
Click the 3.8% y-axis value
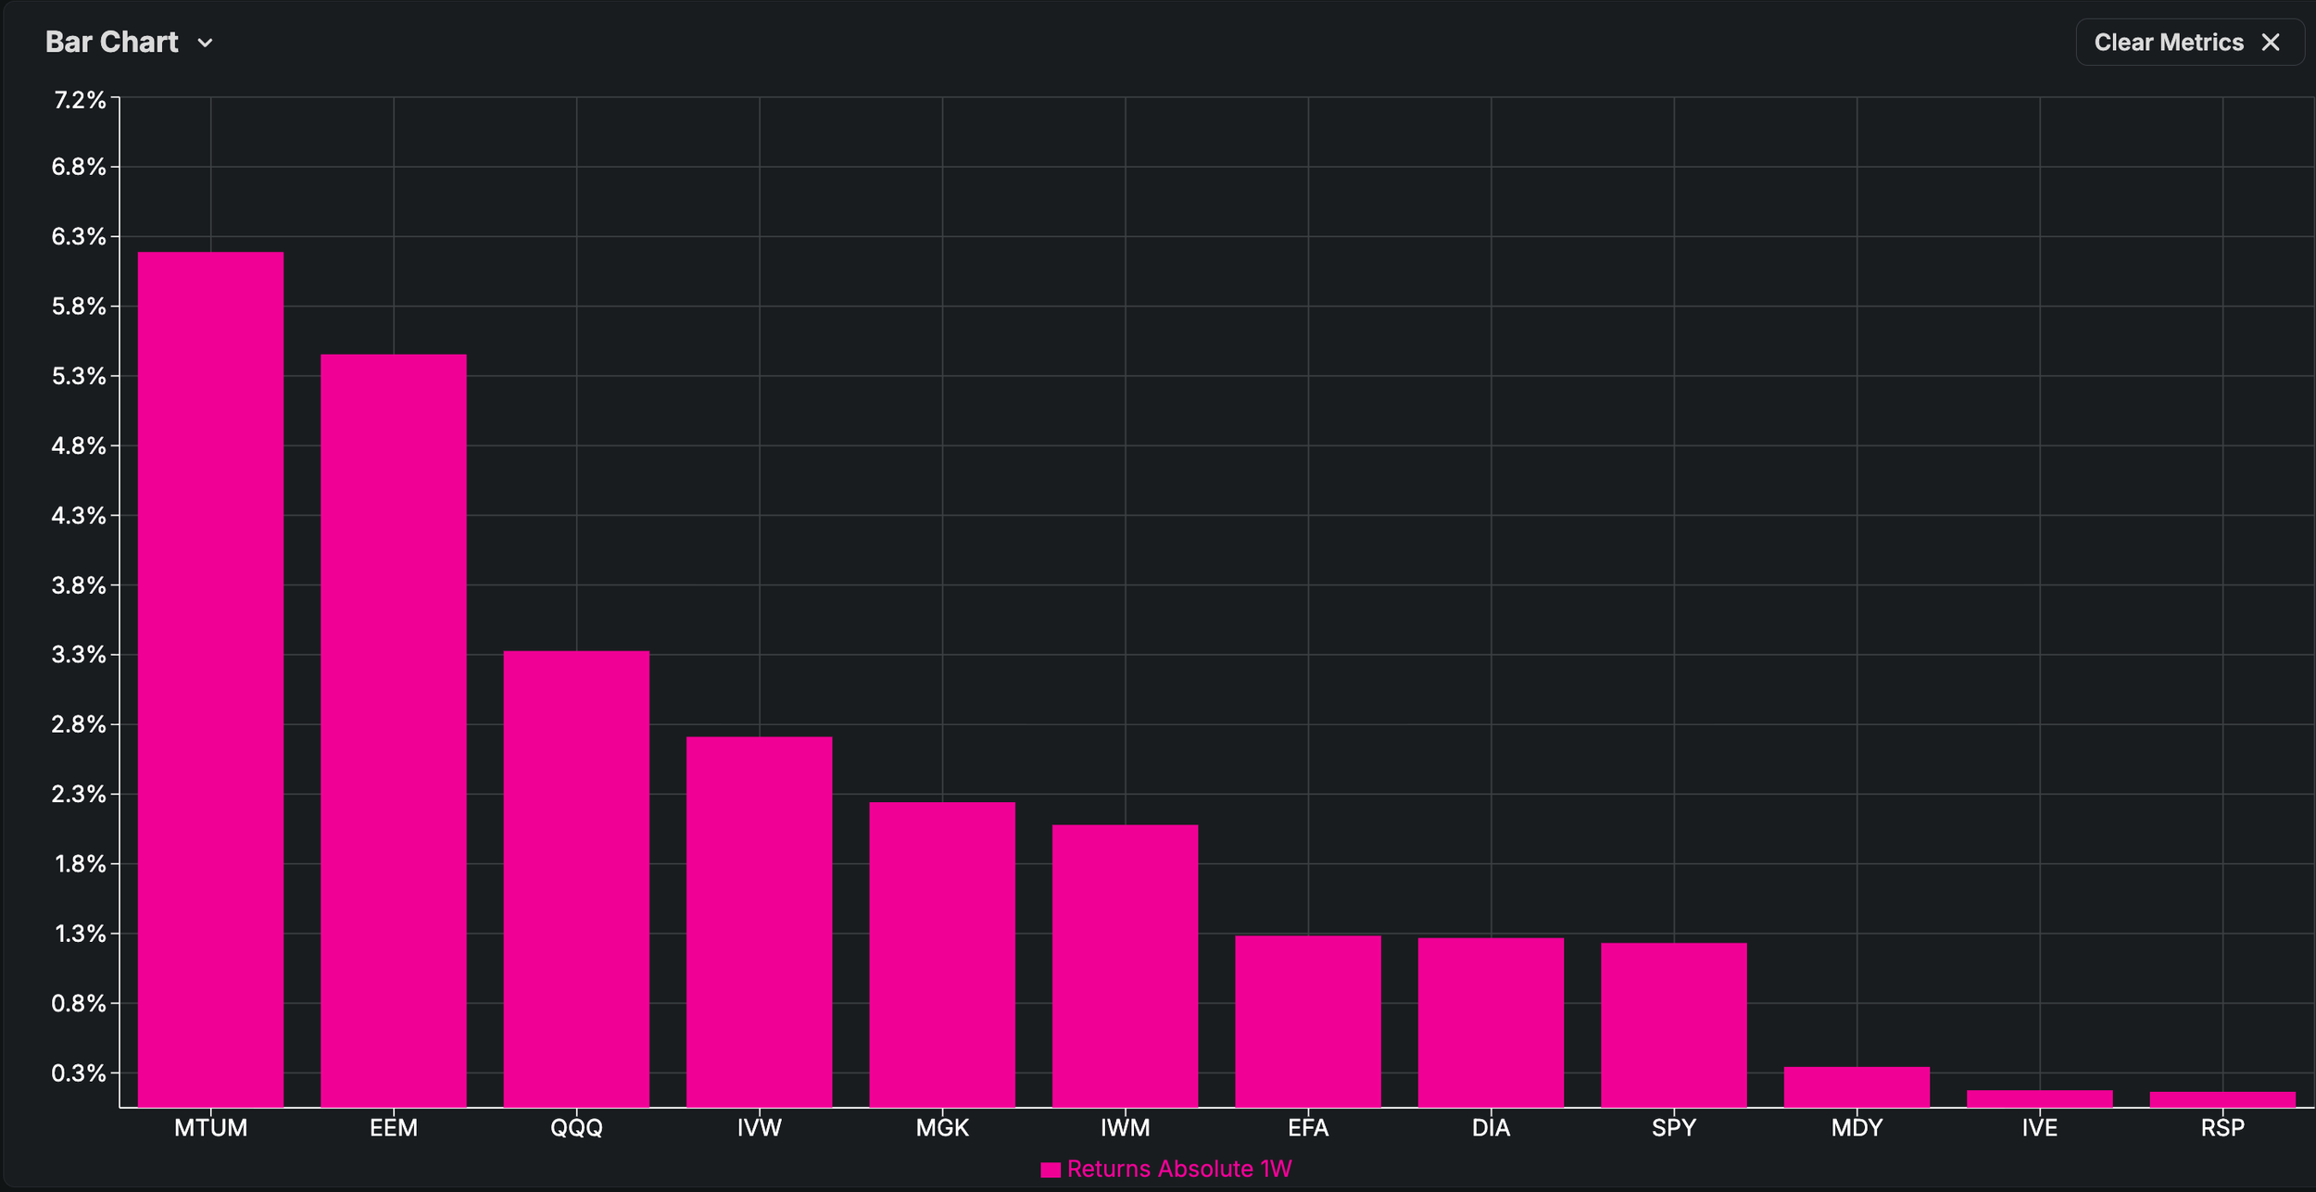tap(79, 585)
